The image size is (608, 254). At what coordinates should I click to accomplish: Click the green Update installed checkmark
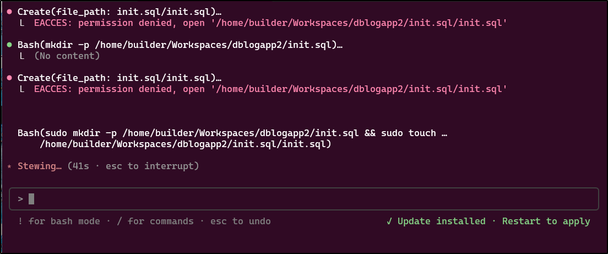389,221
